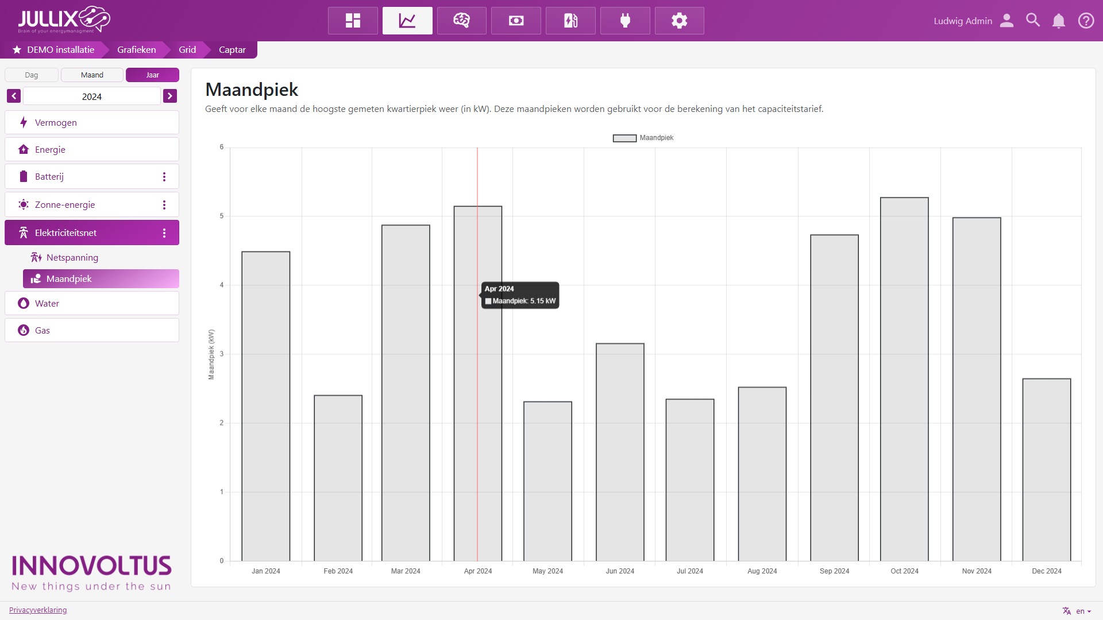This screenshot has height=620, width=1103.
Task: Switch period to Maand
Action: coord(92,75)
